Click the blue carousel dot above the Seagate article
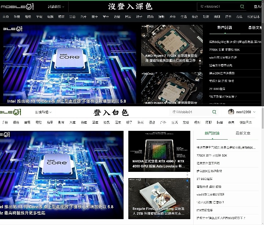Viewport: 264px width, 225px height. pyautogui.click(x=187, y=181)
